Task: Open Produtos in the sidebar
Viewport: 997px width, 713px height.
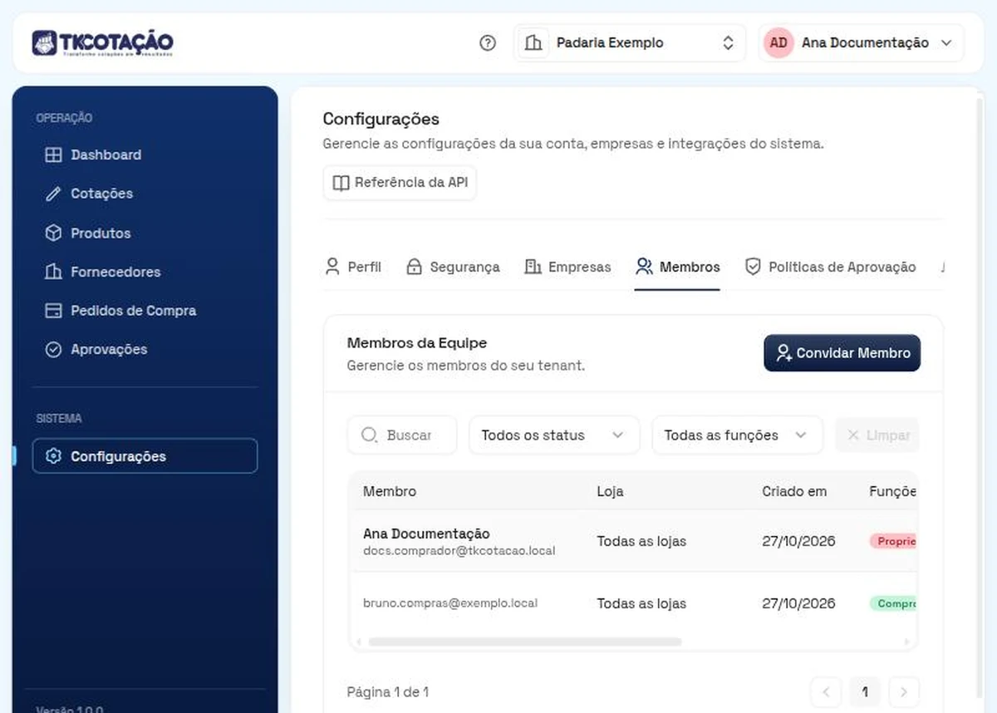Action: click(145, 234)
